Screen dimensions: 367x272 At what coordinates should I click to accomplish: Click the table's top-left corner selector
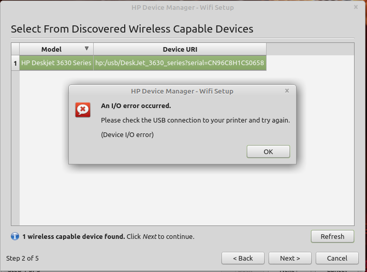click(15, 49)
